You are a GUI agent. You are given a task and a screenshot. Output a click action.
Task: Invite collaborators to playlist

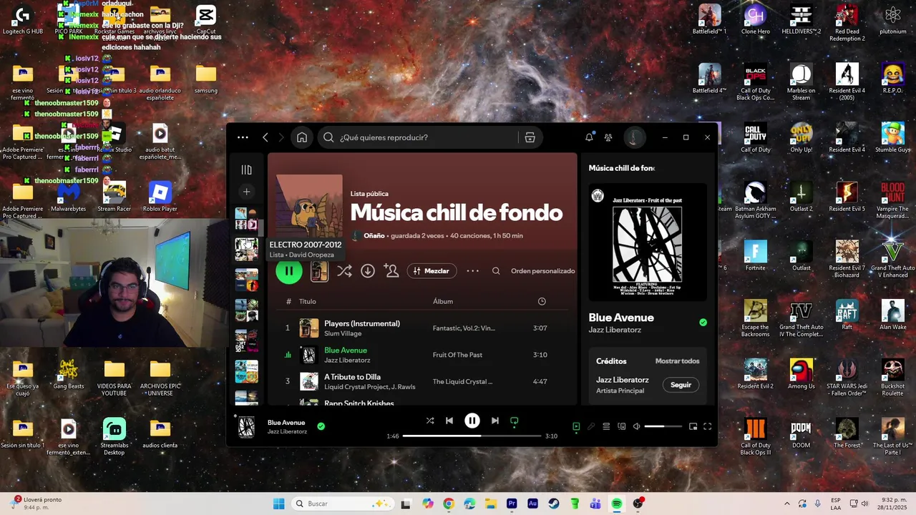(x=391, y=270)
